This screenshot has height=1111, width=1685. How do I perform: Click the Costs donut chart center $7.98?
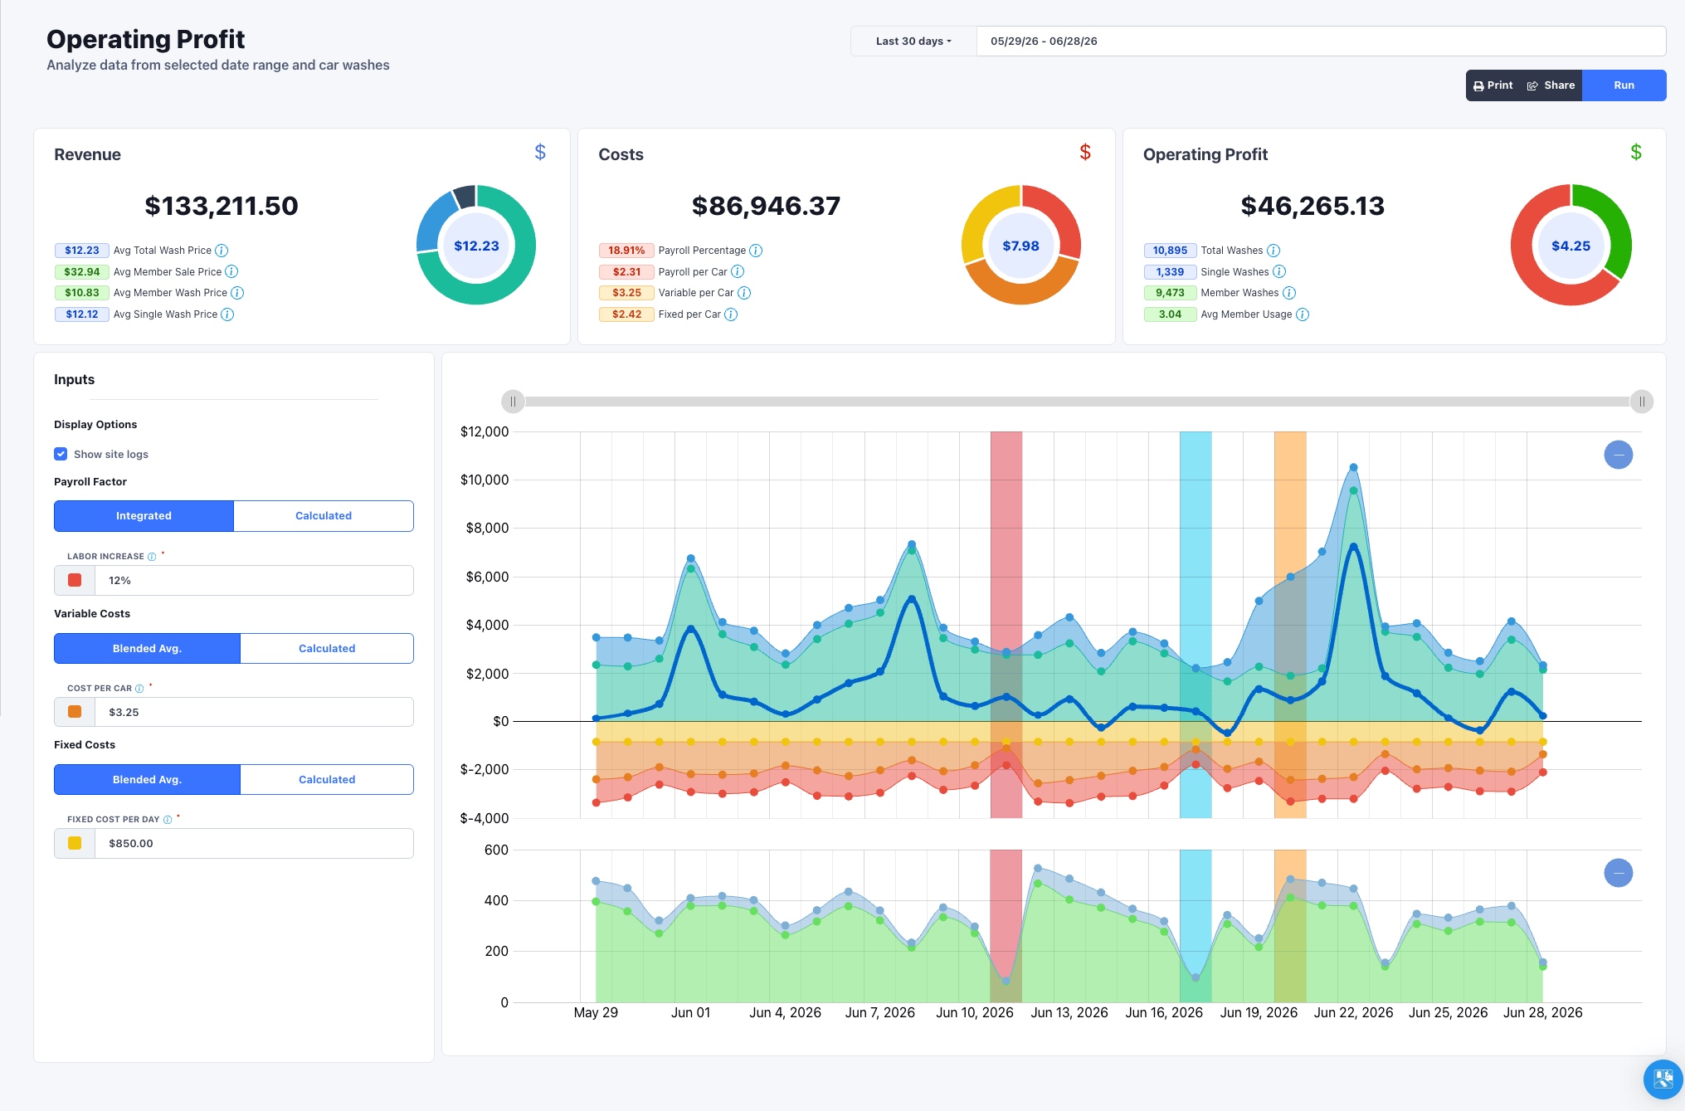tap(1020, 246)
